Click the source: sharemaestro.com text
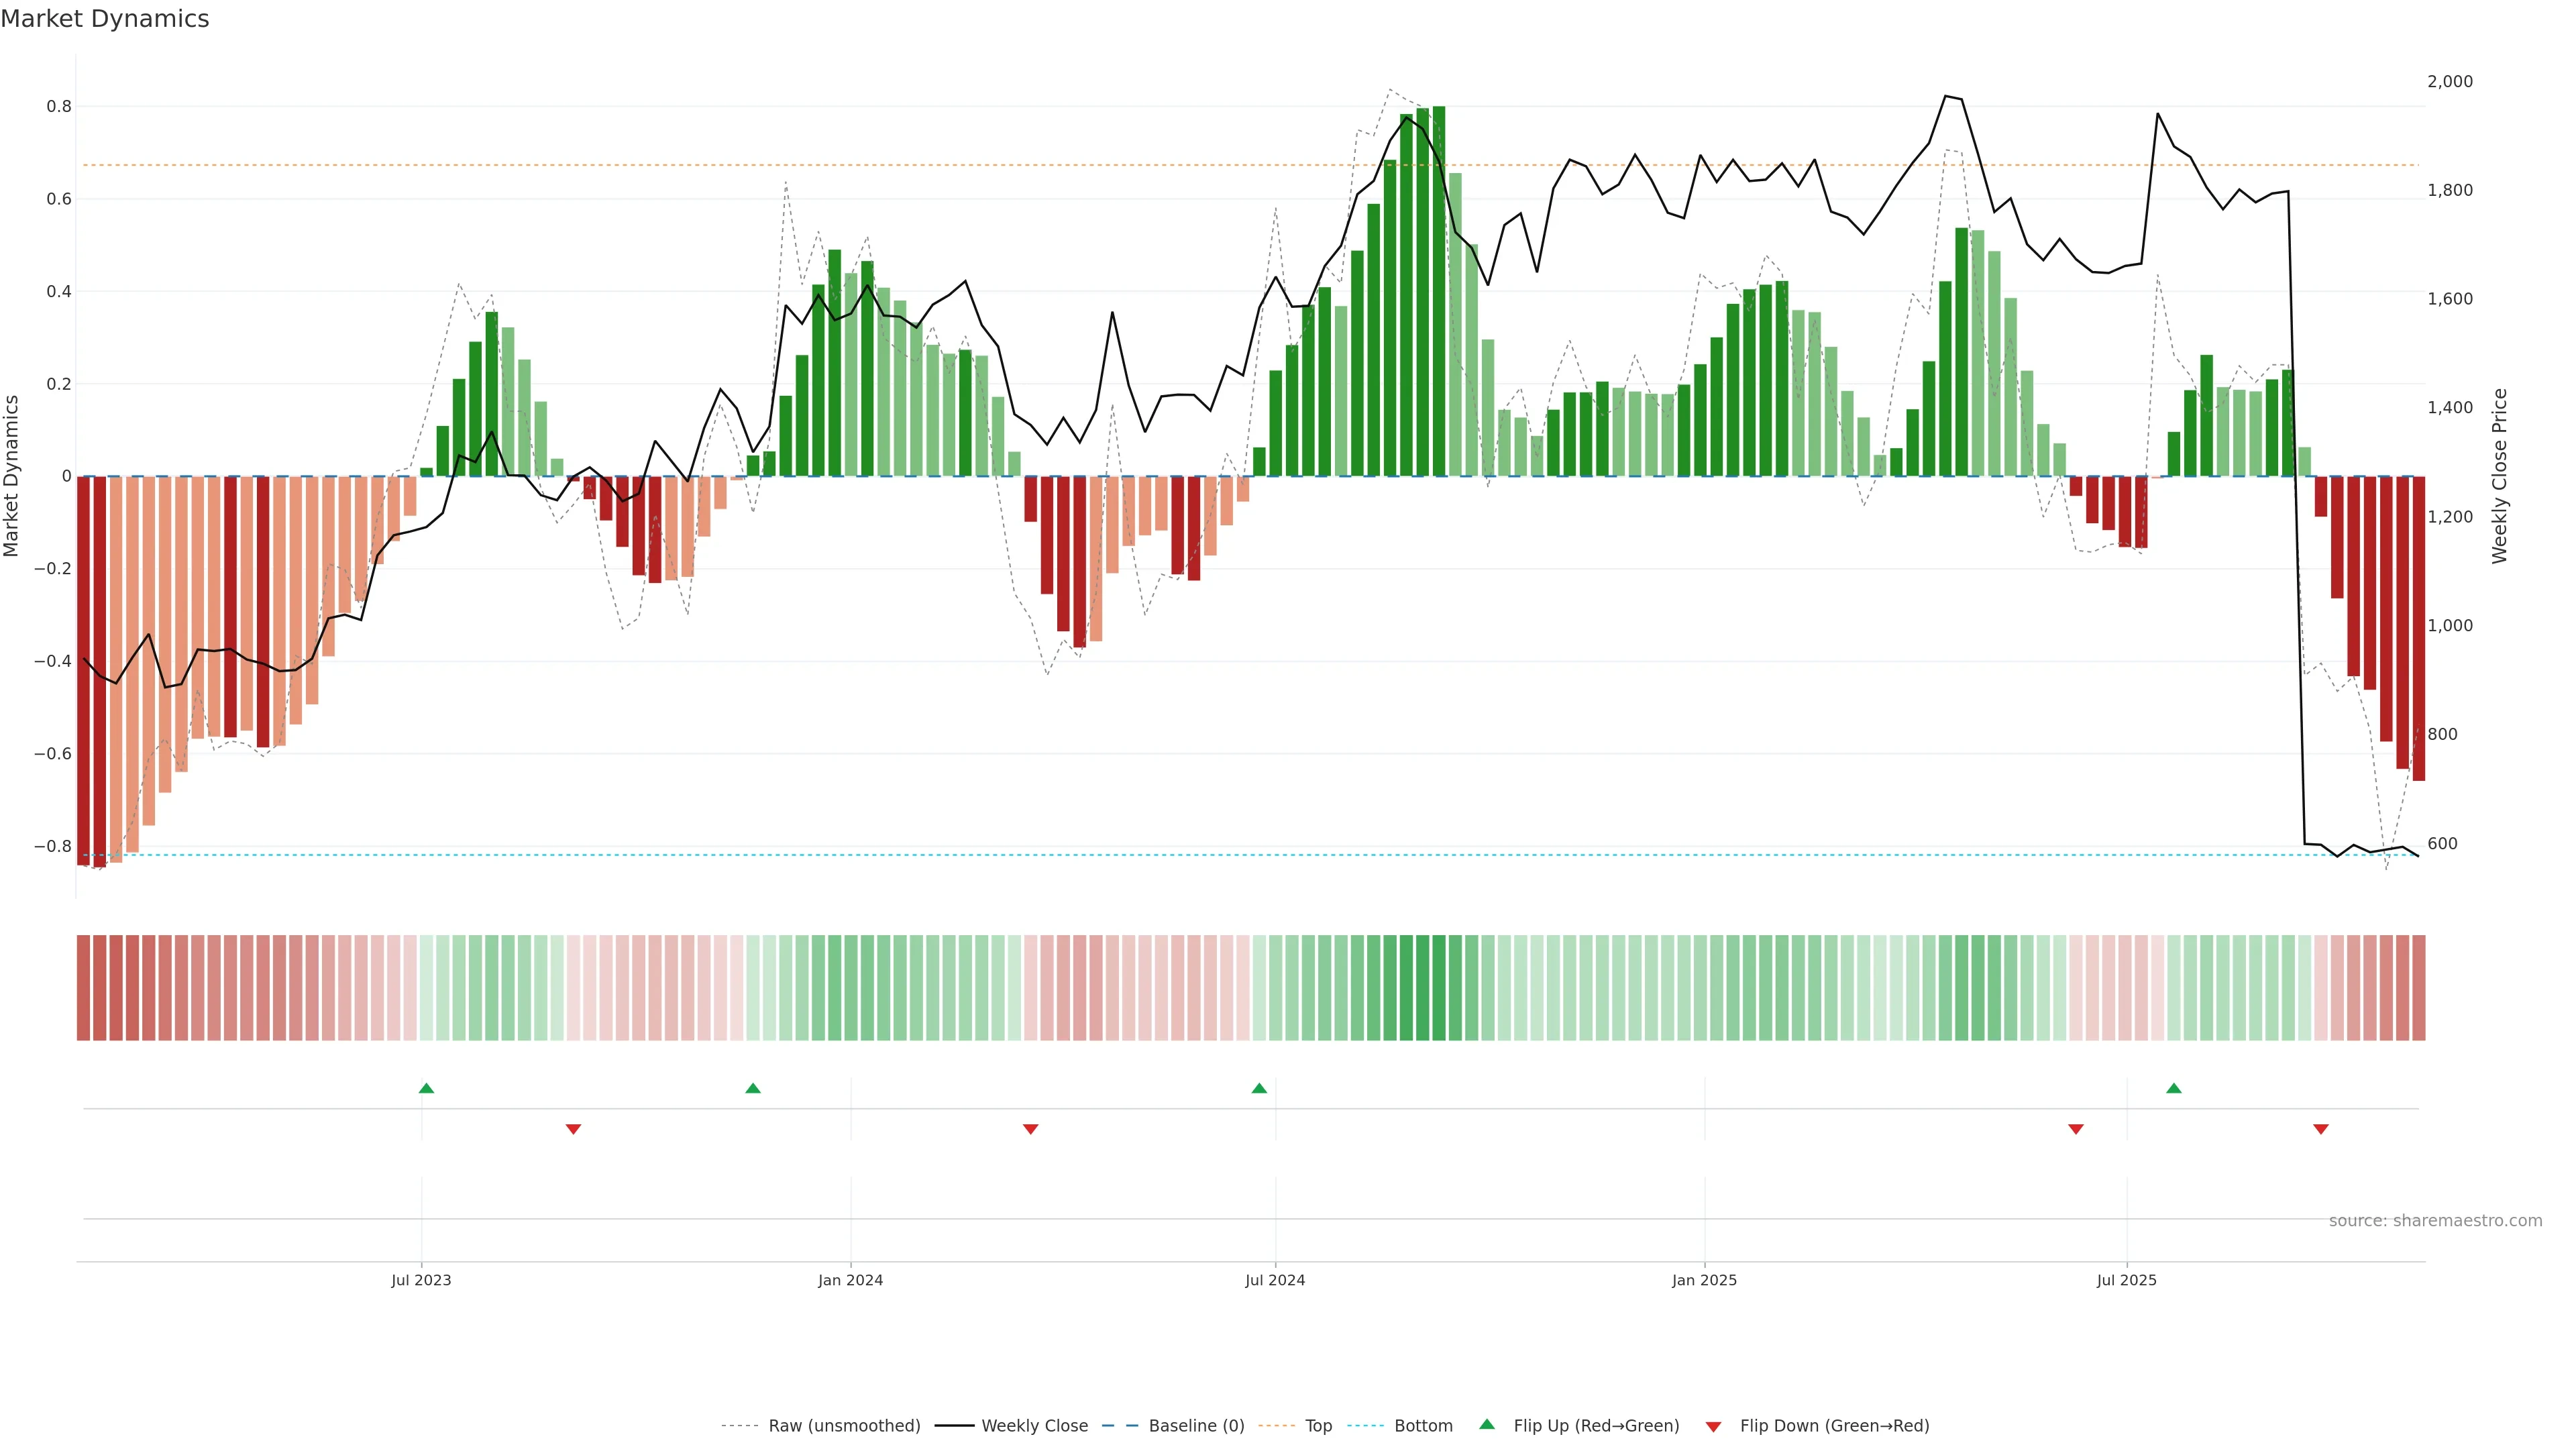 click(2435, 1221)
